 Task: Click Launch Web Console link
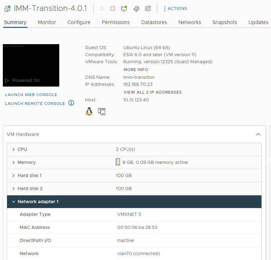(31, 95)
